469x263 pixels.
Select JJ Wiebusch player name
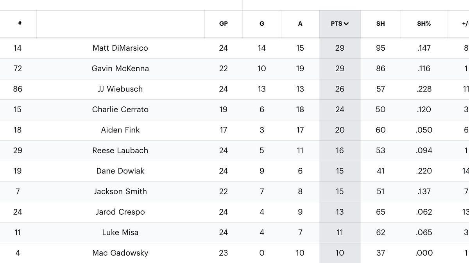click(x=120, y=89)
